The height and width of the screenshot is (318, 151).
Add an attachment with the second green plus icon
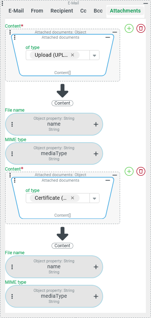129,171
